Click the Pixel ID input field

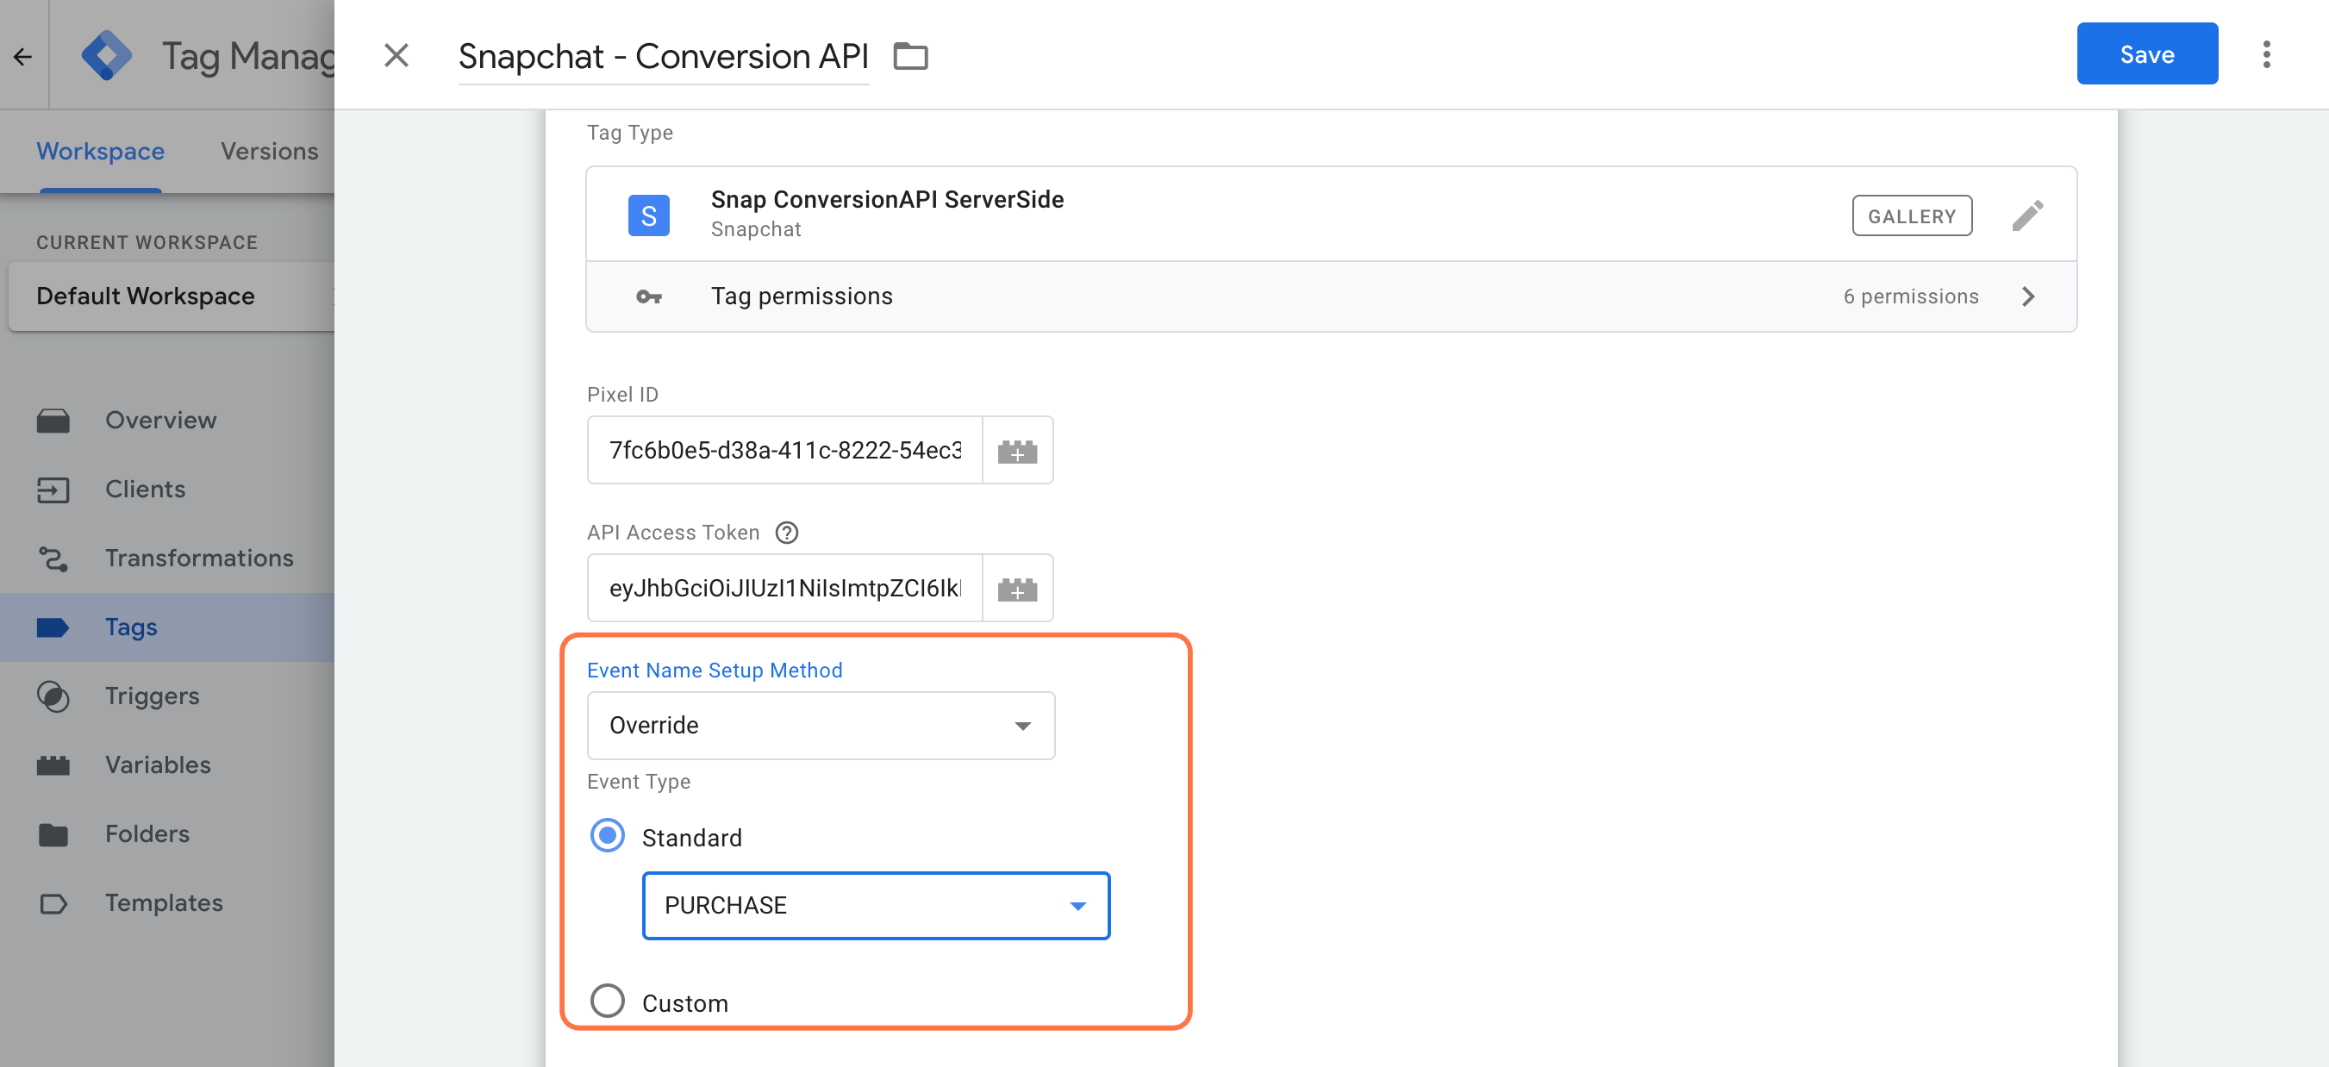(x=784, y=449)
